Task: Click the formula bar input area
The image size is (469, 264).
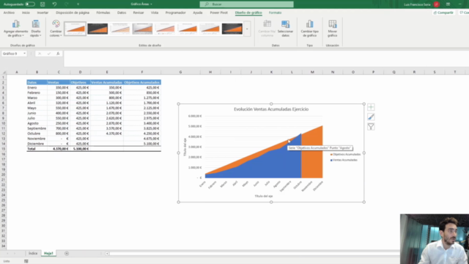Action: 266,59
